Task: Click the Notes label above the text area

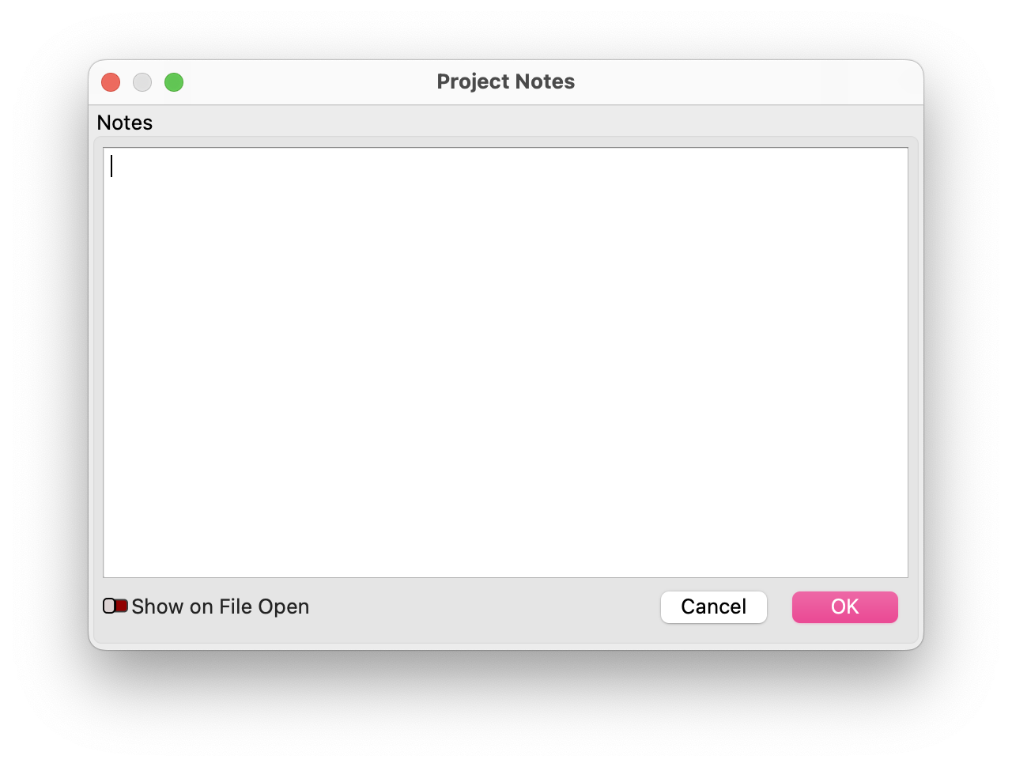Action: click(125, 123)
